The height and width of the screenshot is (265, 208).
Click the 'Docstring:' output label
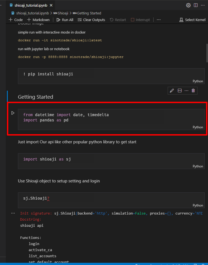[x=31, y=219]
